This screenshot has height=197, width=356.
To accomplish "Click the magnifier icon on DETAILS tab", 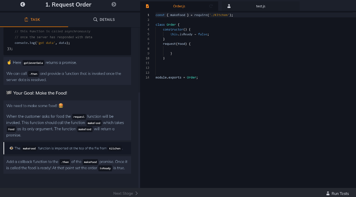I will point(95,19).
